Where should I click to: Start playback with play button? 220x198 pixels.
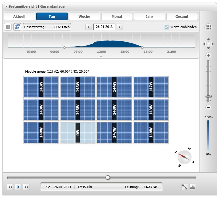pyautogui.click(x=18, y=187)
